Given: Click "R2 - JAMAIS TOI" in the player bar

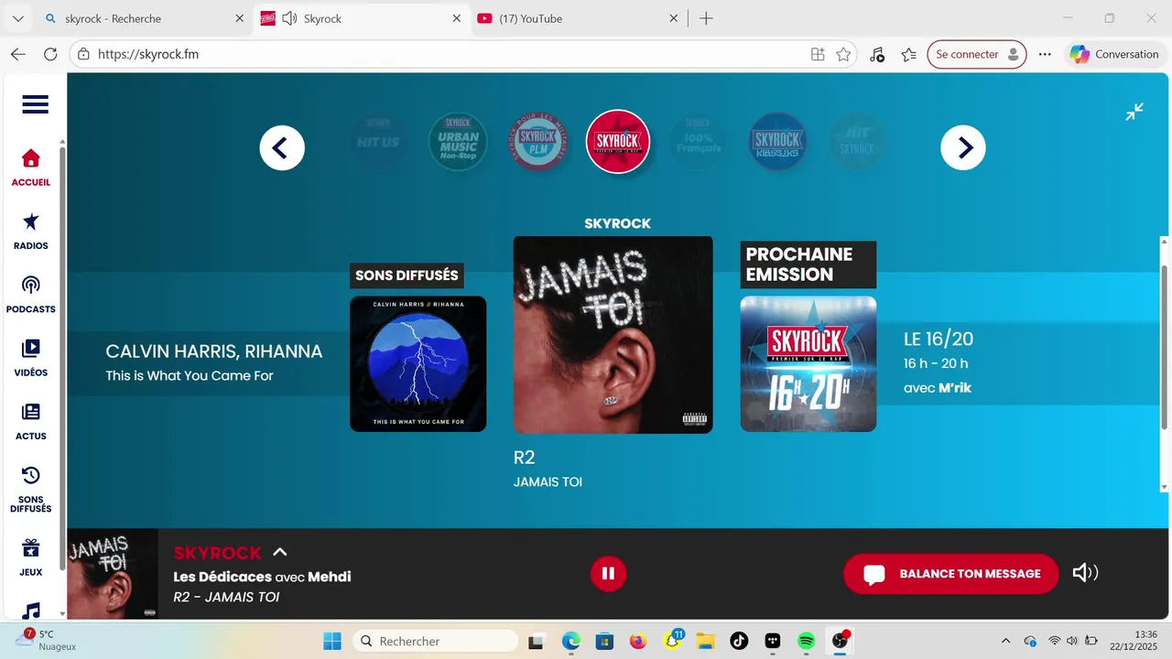Looking at the screenshot, I should 226,597.
